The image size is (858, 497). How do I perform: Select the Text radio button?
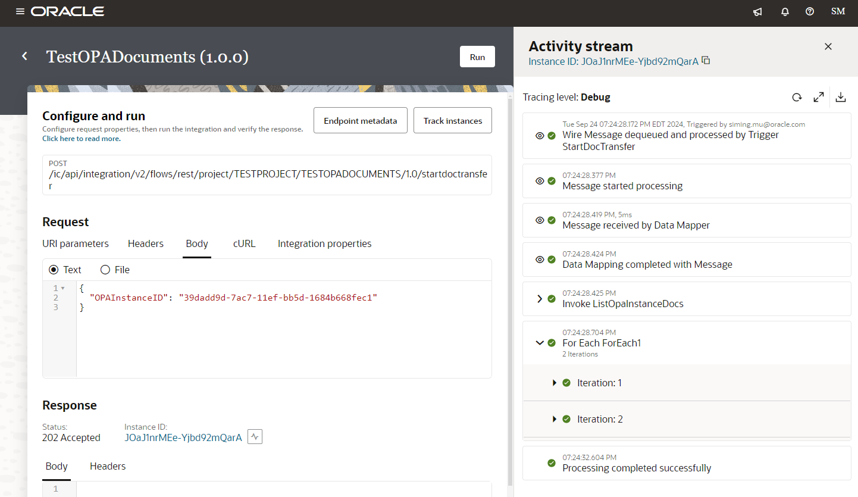pos(54,270)
